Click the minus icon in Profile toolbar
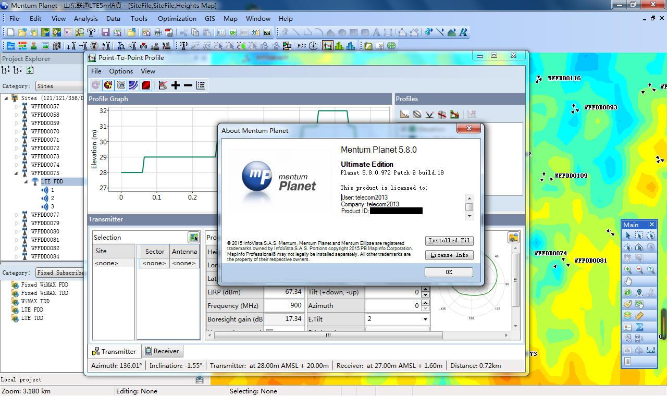The width and height of the screenshot is (667, 396). pos(188,85)
